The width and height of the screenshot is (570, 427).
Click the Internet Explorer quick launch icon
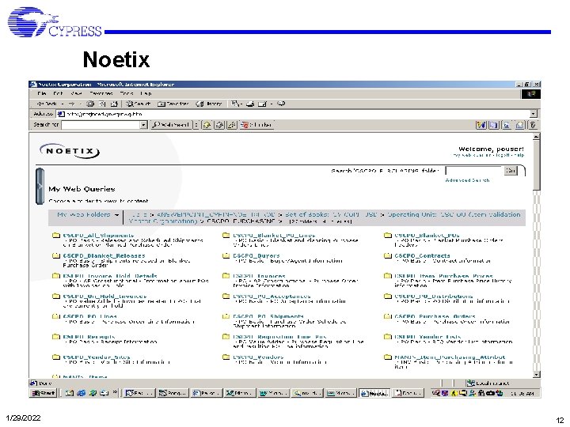pos(81,393)
